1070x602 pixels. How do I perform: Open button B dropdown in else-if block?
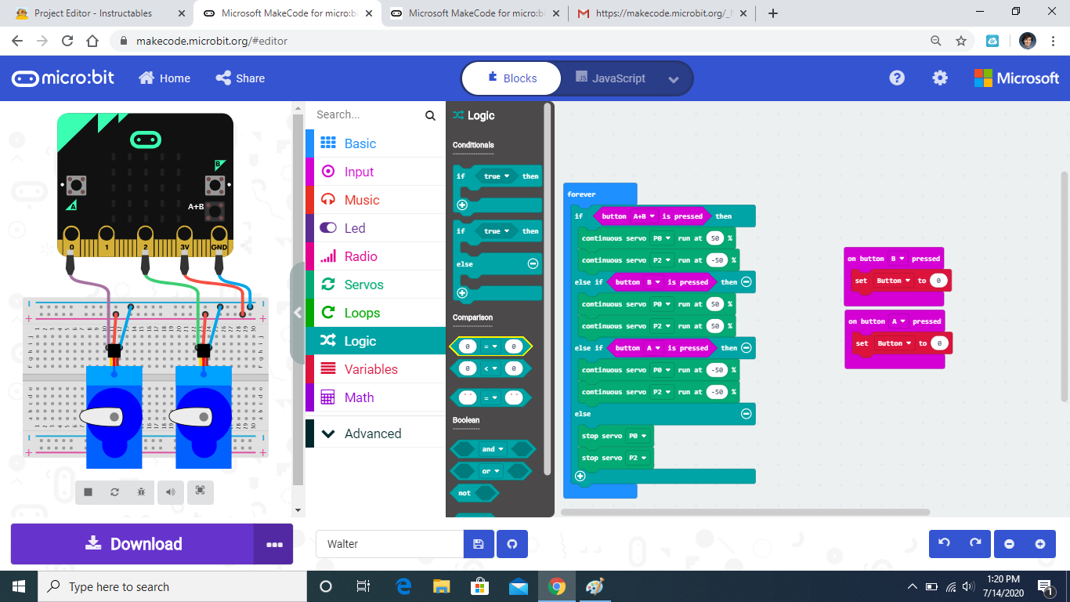(653, 282)
